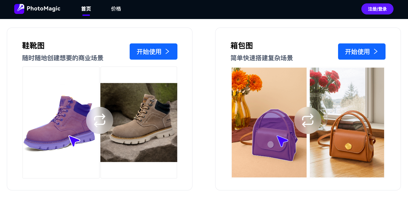
Task: Click the chevron arrow in 箱包图 start button
Action: (376, 51)
